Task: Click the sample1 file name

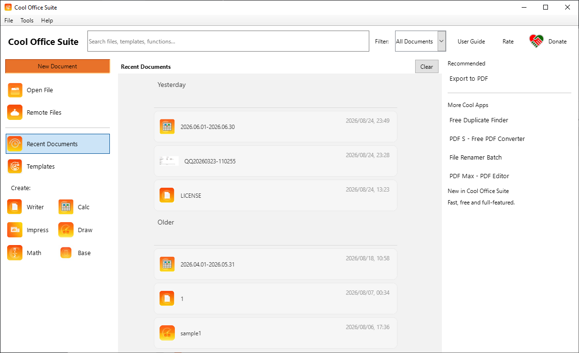Action: coord(191,333)
